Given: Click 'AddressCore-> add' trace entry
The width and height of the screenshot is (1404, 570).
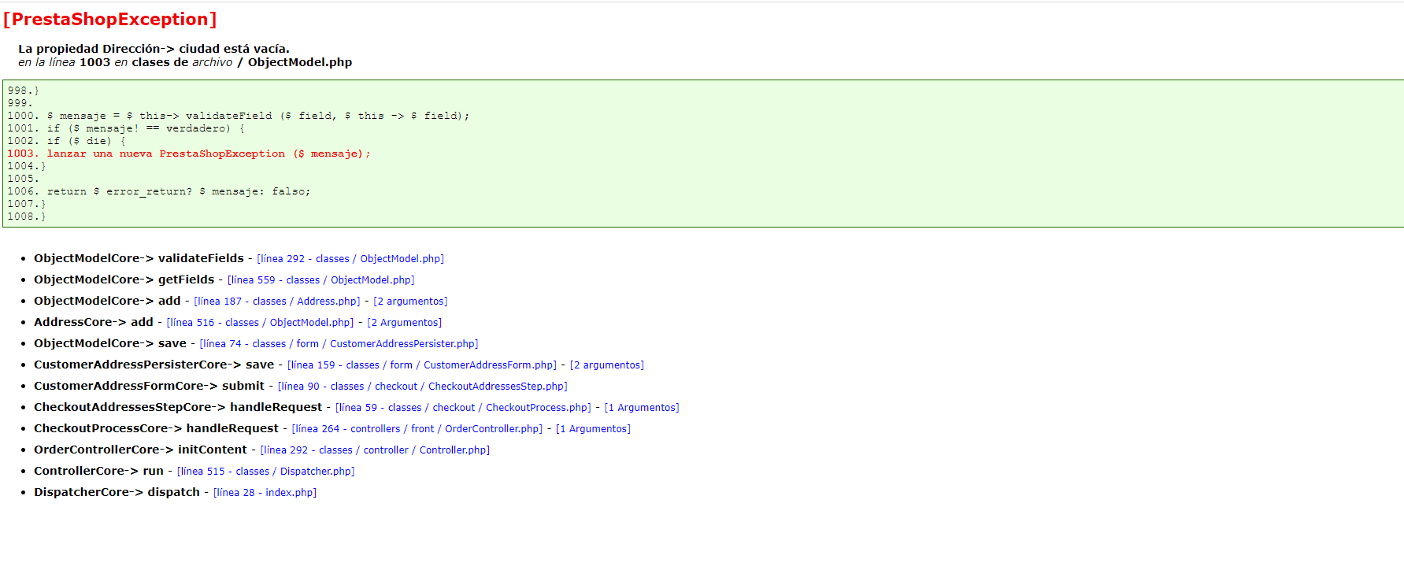Looking at the screenshot, I should click(94, 322).
